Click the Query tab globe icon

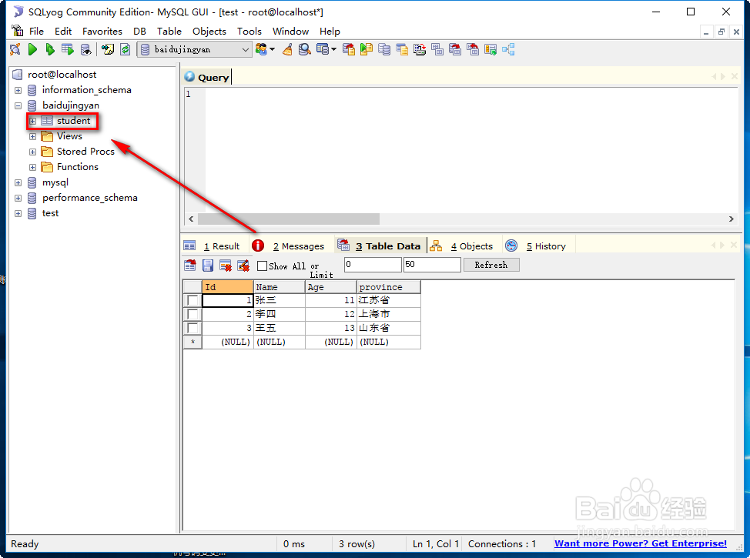tap(189, 76)
